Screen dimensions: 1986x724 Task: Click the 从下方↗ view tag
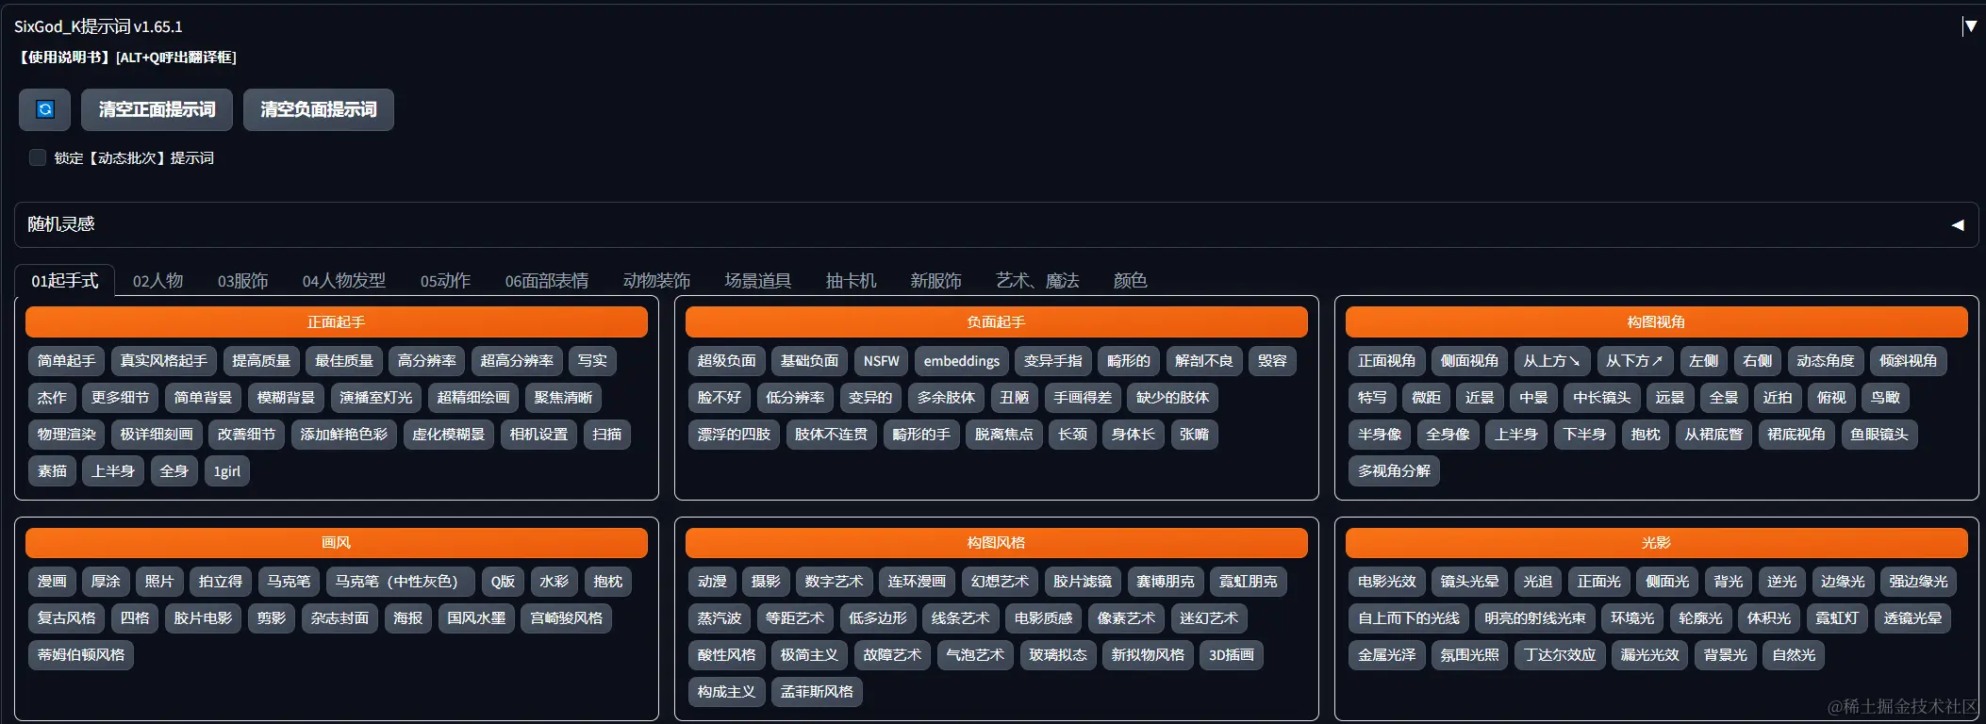pos(1634,360)
